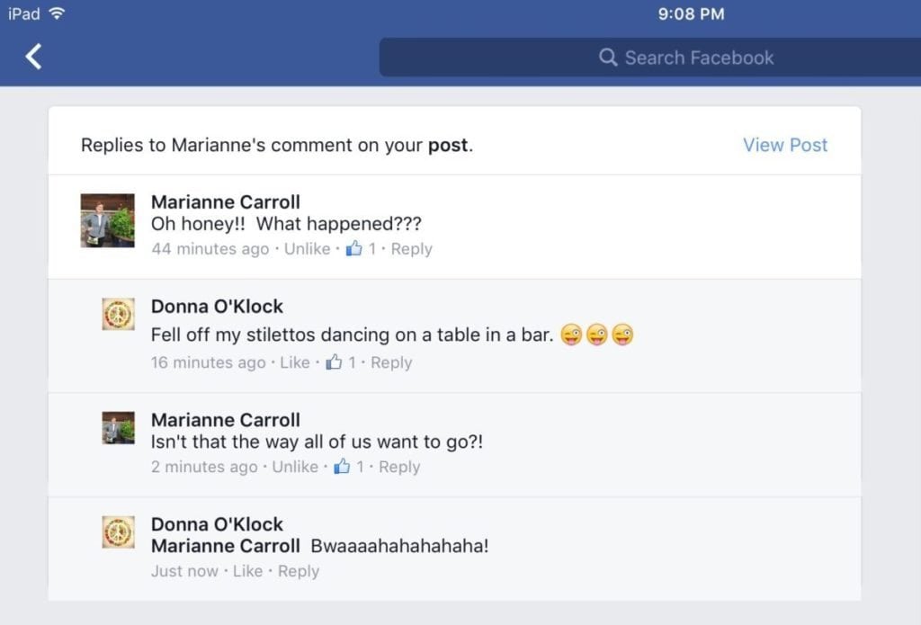921x625 pixels.
Task: Click thumbs-up icon on "Isn't that the way" reply
Action: (342, 467)
